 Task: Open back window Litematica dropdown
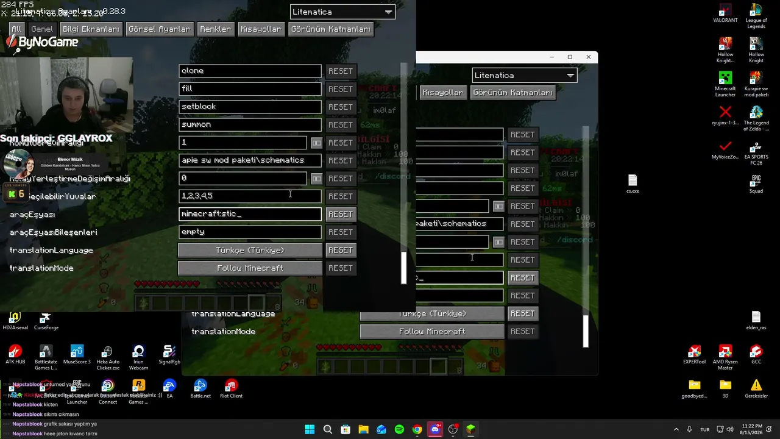pyautogui.click(x=525, y=75)
